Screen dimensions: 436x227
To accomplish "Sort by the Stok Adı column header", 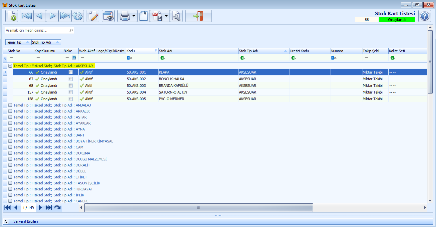I will (198, 51).
